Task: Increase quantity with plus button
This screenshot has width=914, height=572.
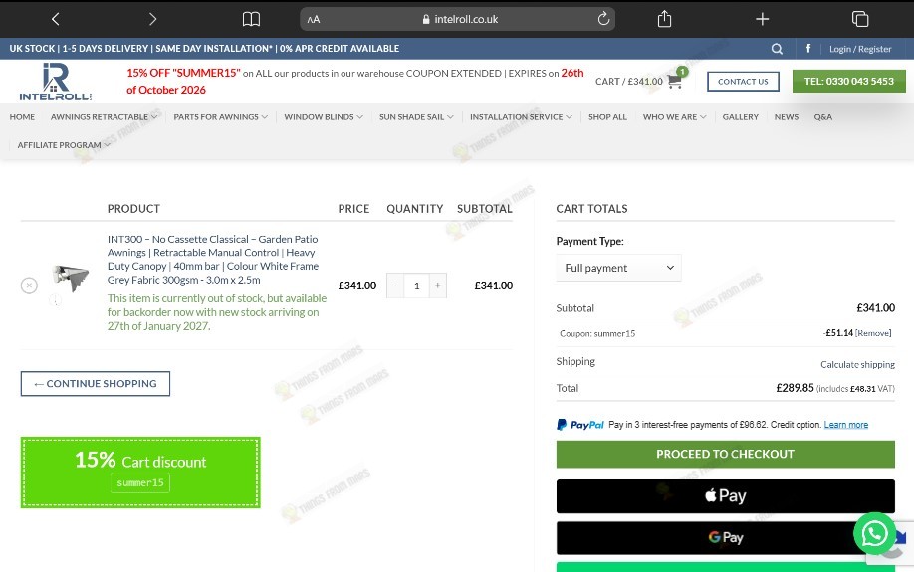Action: [x=438, y=286]
